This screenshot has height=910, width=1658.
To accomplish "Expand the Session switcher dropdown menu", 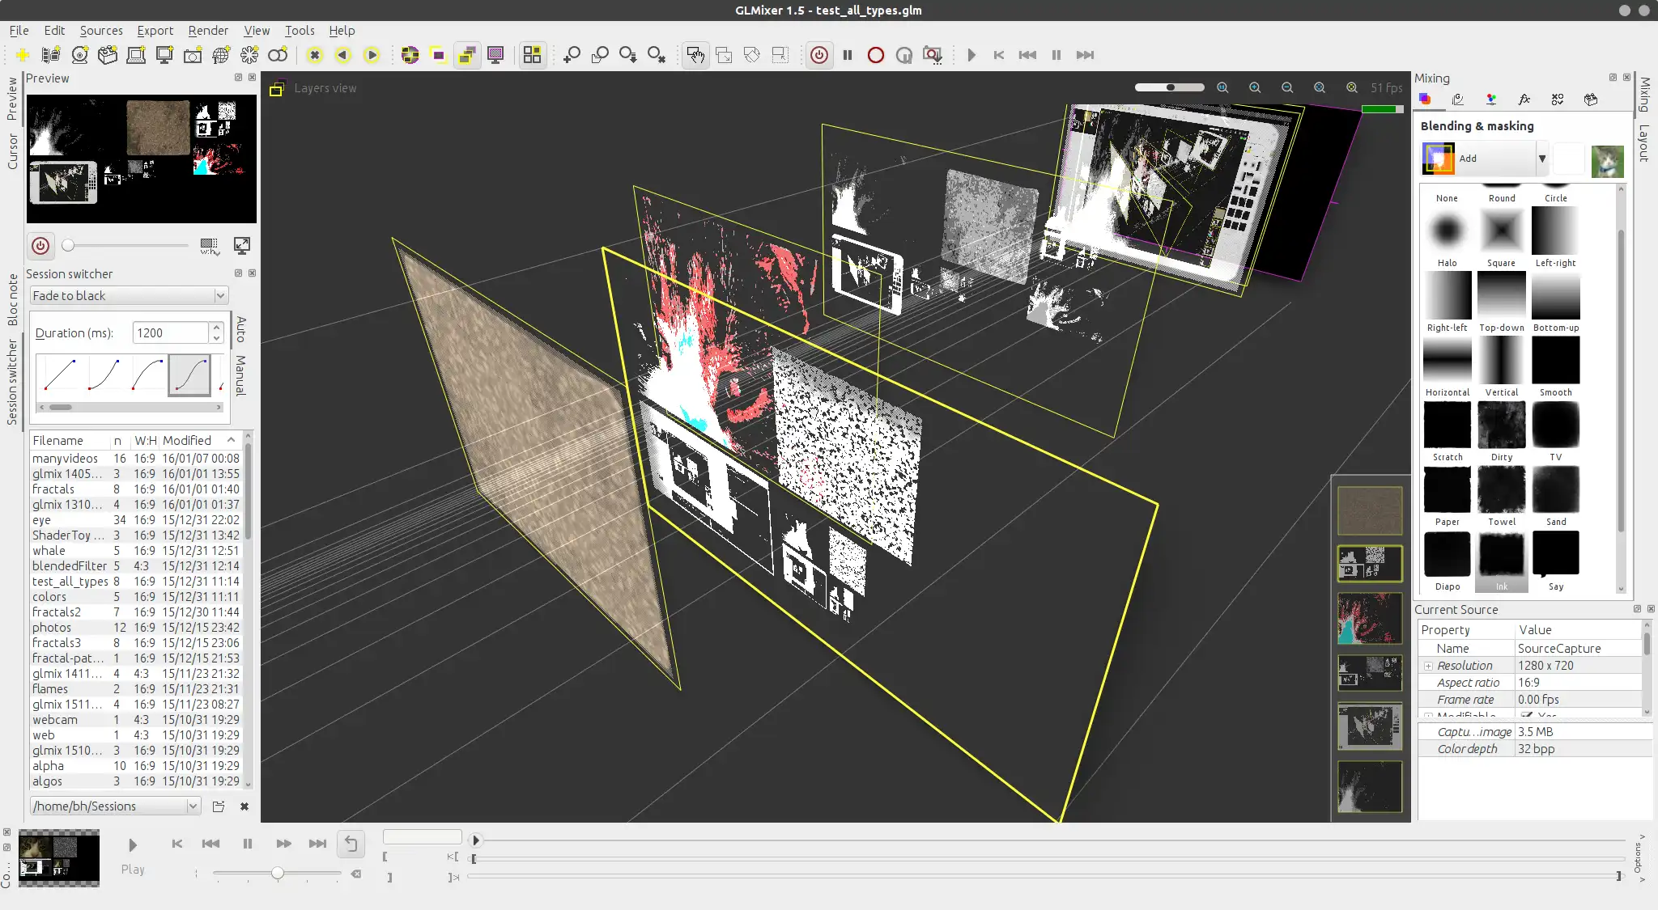I will 219,294.
